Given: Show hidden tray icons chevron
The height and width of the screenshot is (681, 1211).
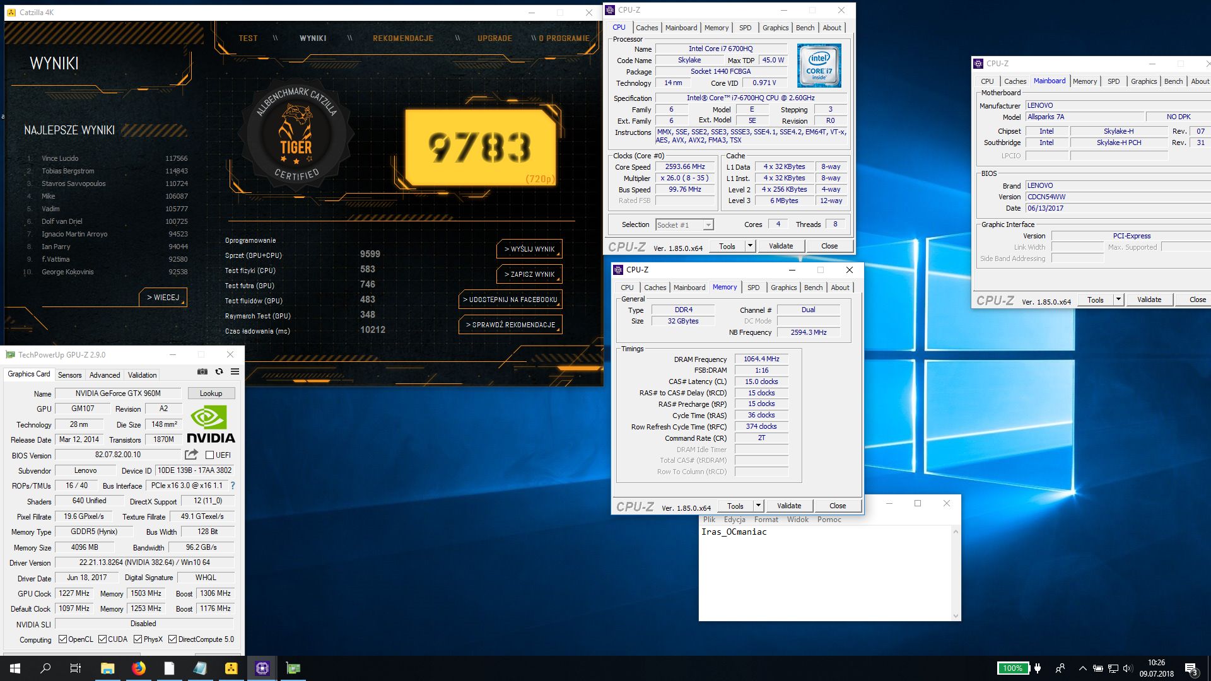Looking at the screenshot, I should (1082, 668).
